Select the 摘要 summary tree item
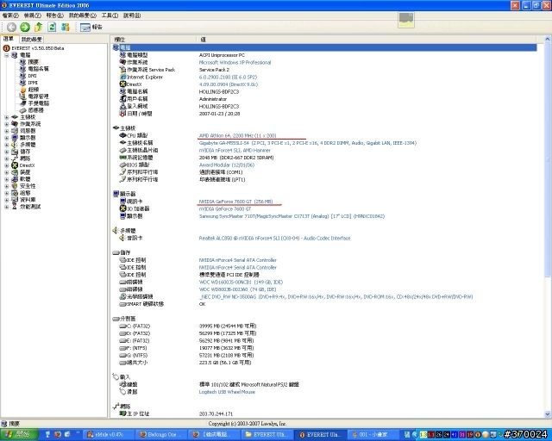552x441 pixels. pos(33,62)
